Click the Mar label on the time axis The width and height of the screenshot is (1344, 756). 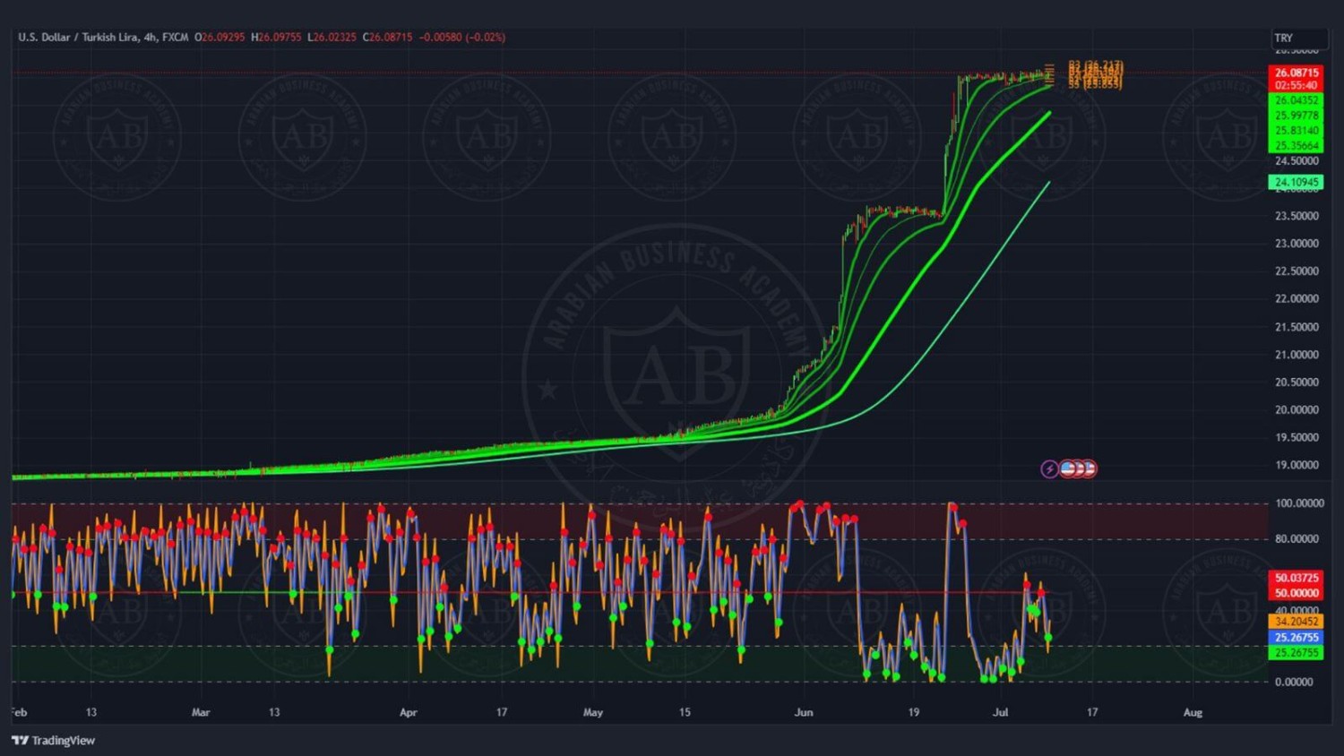click(201, 713)
